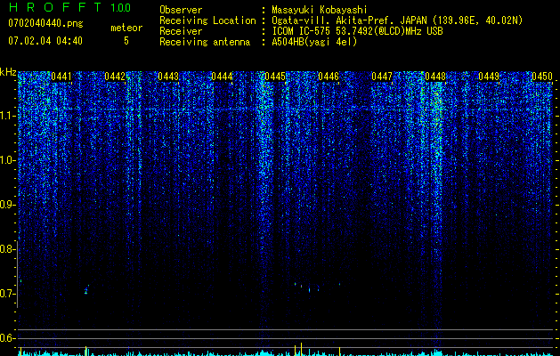Click the Observer field label

point(181,10)
